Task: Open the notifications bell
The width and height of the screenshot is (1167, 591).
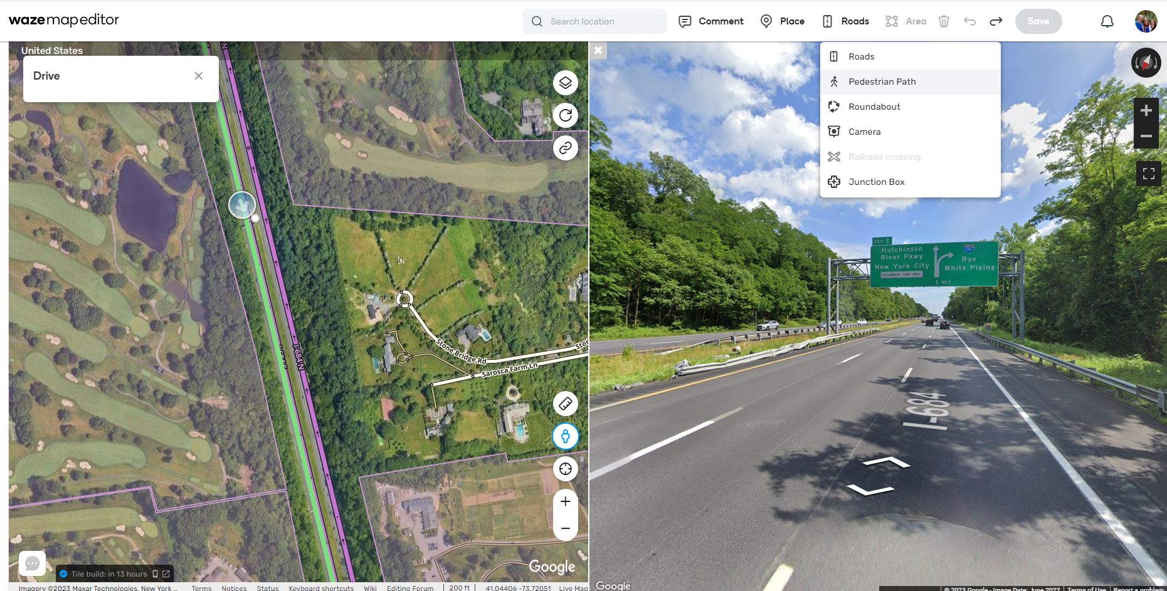Action: coord(1107,21)
